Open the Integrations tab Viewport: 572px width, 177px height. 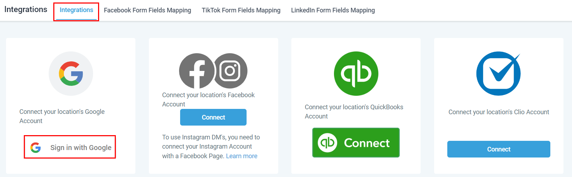[x=76, y=10]
